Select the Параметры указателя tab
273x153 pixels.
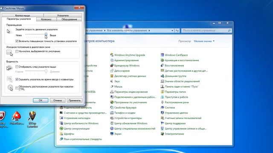point(19,19)
